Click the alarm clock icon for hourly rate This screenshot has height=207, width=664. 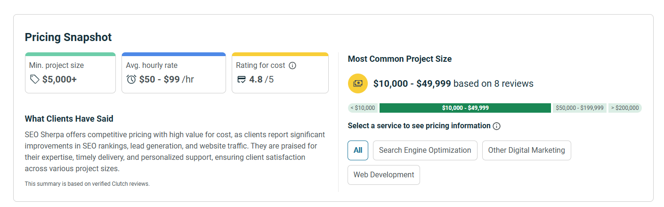click(131, 79)
